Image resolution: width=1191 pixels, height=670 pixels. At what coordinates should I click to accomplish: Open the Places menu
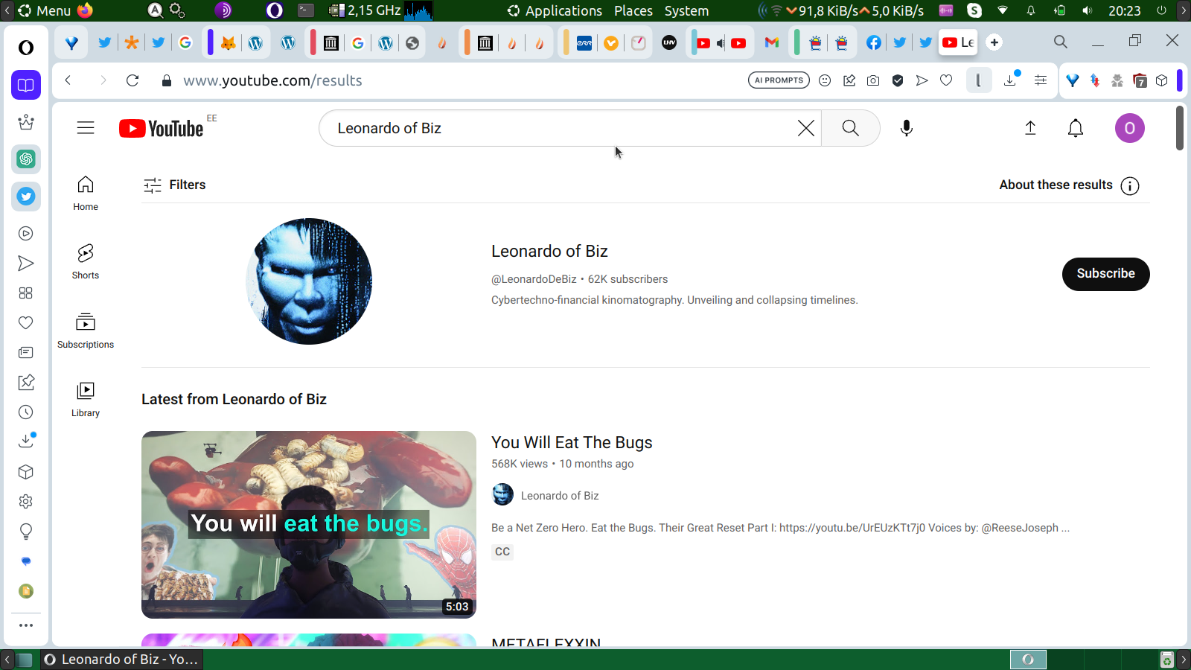click(x=633, y=10)
